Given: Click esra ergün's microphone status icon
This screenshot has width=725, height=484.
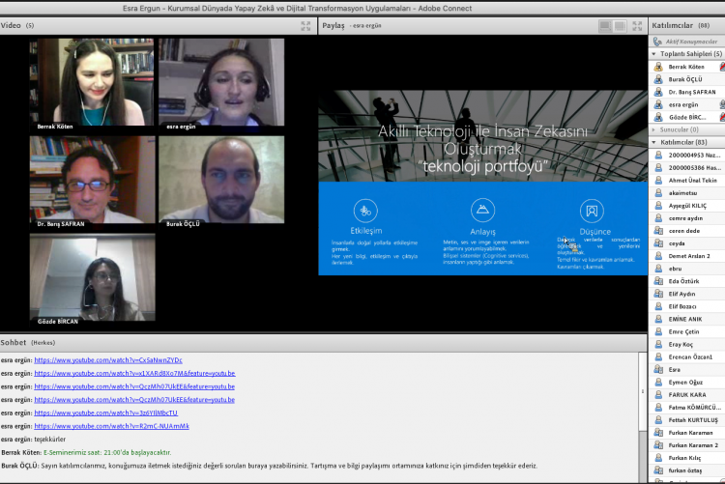Looking at the screenshot, I should point(721,104).
